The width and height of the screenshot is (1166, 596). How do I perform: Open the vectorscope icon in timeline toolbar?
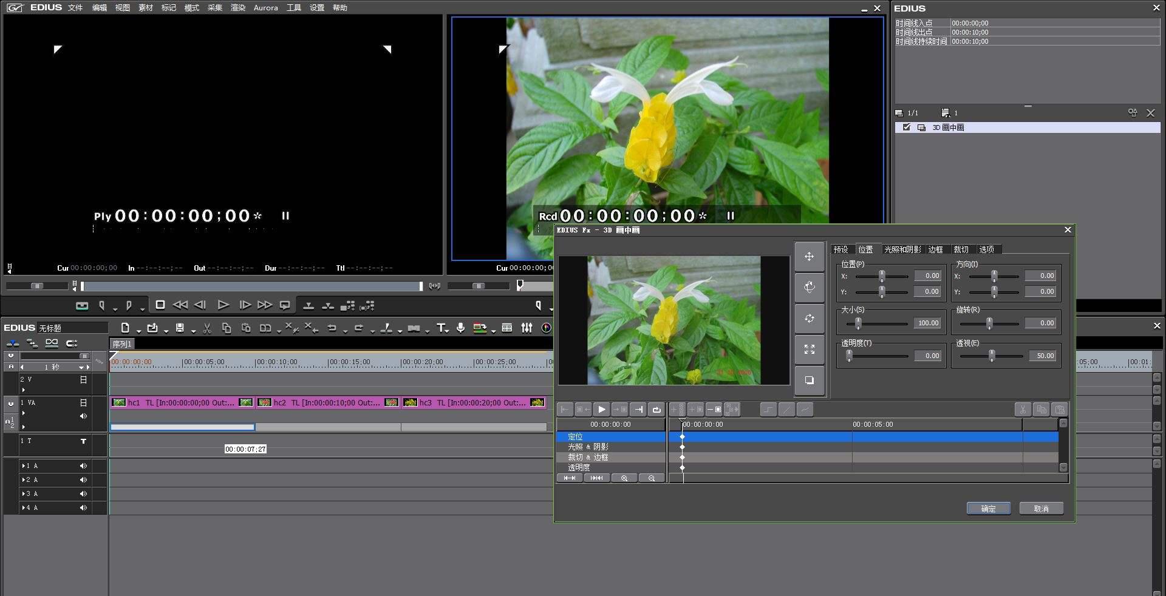click(x=547, y=328)
